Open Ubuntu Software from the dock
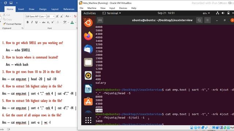The width and height of the screenshot is (234, 131). pyautogui.click(x=88, y=102)
